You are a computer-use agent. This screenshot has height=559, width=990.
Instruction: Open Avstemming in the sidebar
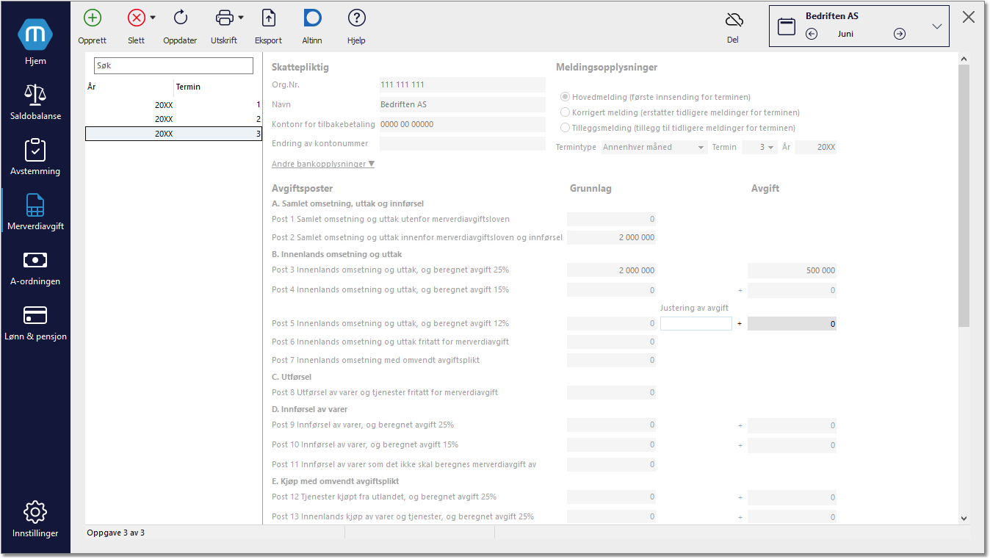[35, 156]
